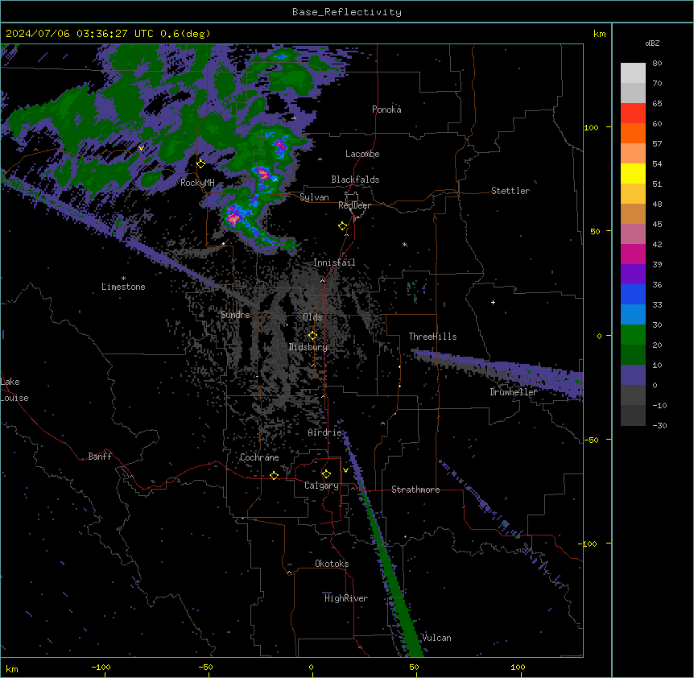The height and width of the screenshot is (678, 694).
Task: Click the Blackfalds label
Action: pyautogui.click(x=355, y=180)
